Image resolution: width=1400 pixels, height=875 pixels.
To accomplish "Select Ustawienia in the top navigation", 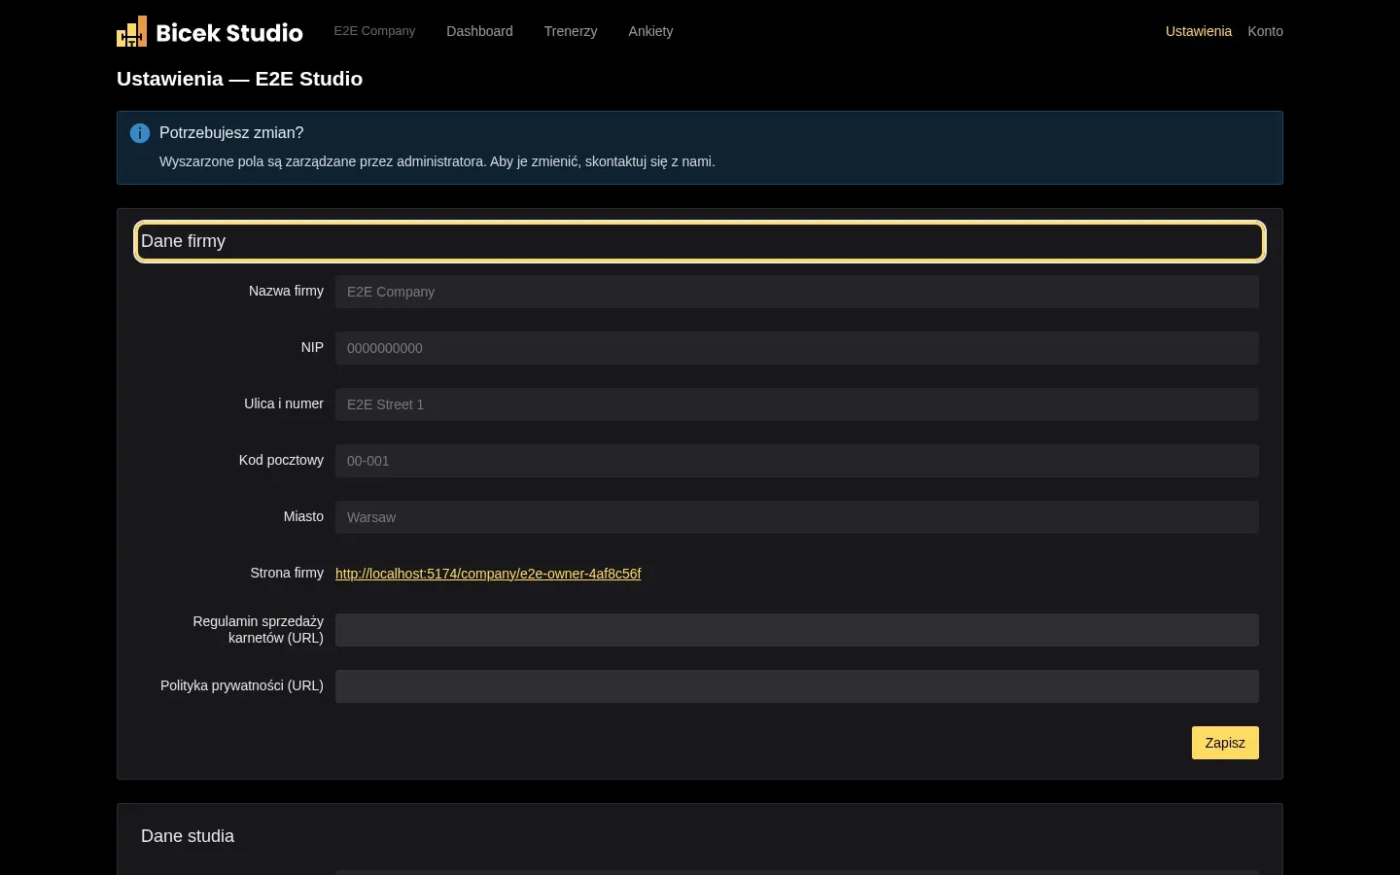I will click(x=1199, y=31).
